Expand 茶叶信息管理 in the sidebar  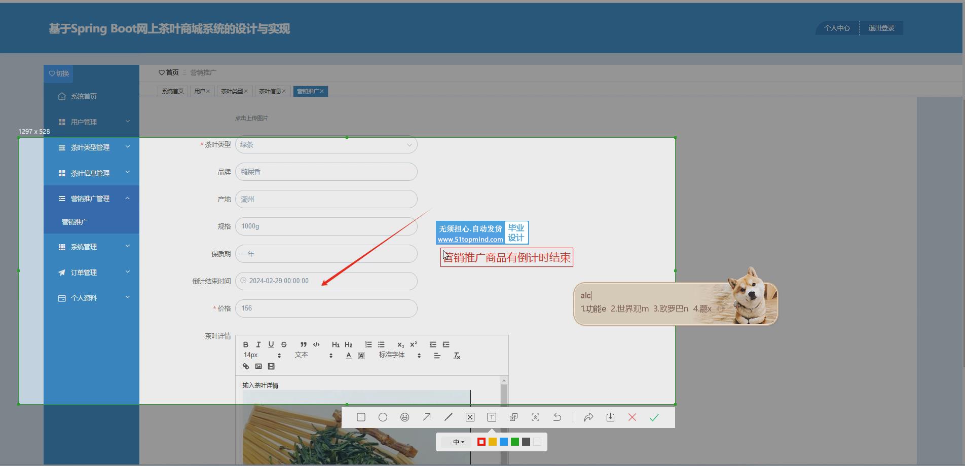click(x=91, y=173)
